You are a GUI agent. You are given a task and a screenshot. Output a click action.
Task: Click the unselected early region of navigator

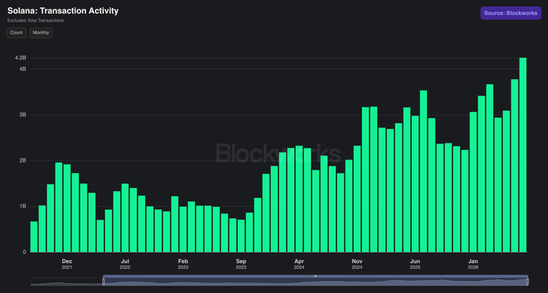(x=66, y=282)
